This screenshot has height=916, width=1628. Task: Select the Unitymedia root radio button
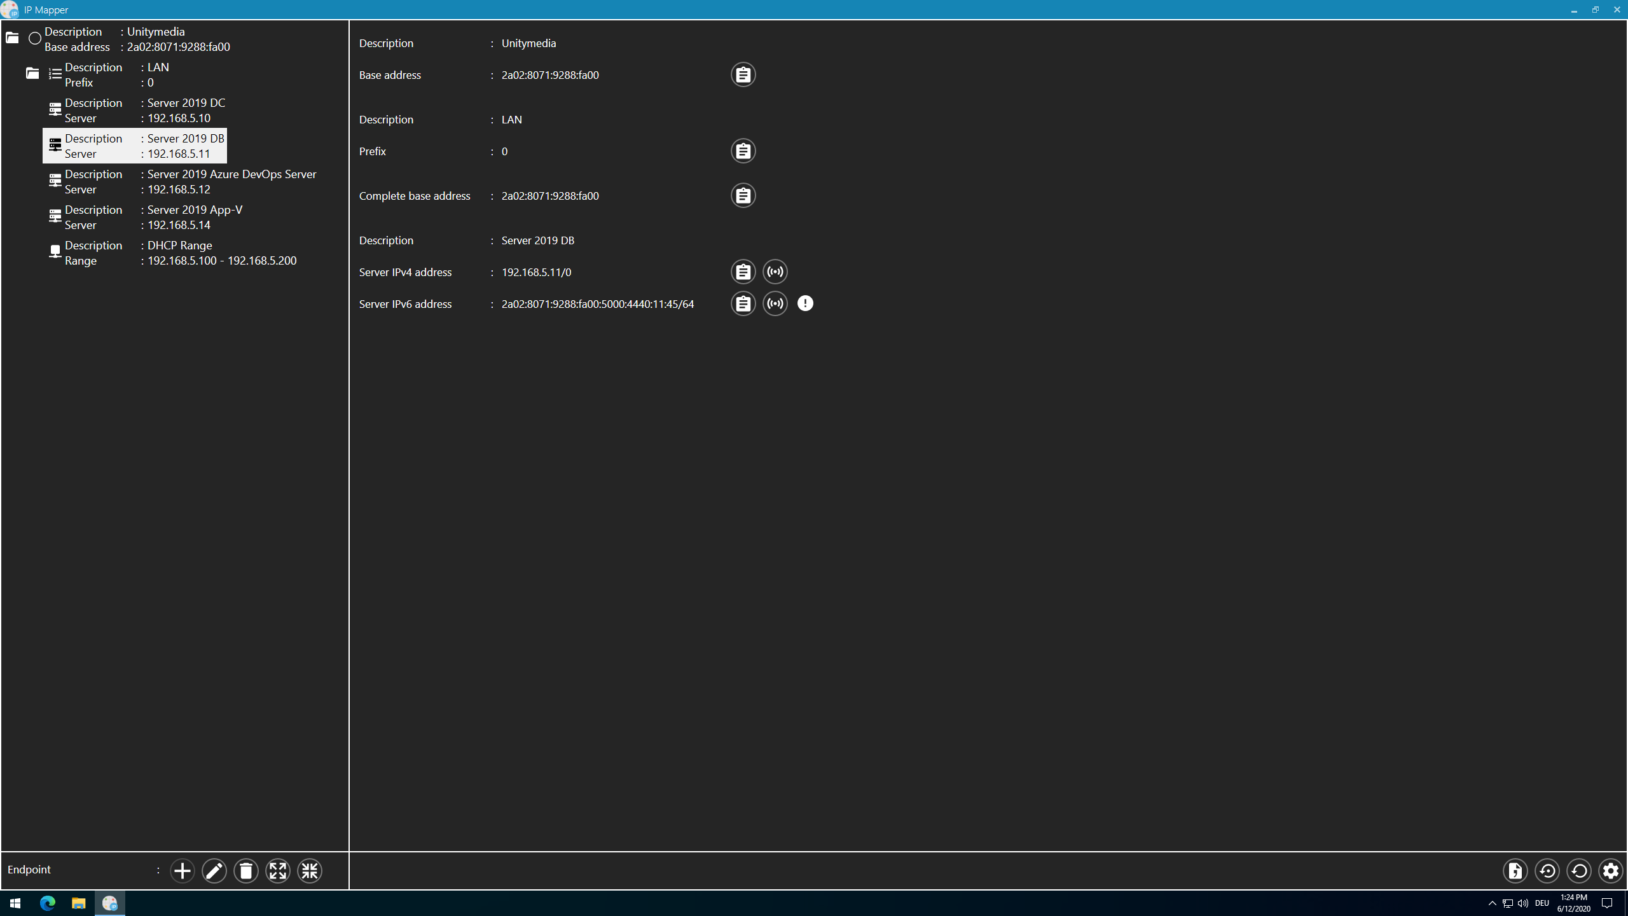point(35,38)
